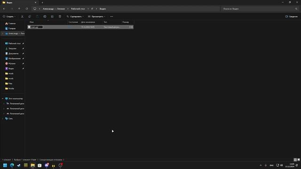Cut the selected file with scissors icon

click(x=22, y=17)
